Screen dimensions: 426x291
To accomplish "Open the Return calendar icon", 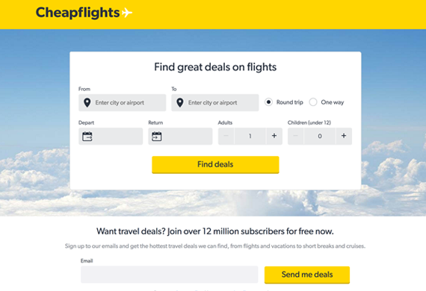I will [157, 137].
